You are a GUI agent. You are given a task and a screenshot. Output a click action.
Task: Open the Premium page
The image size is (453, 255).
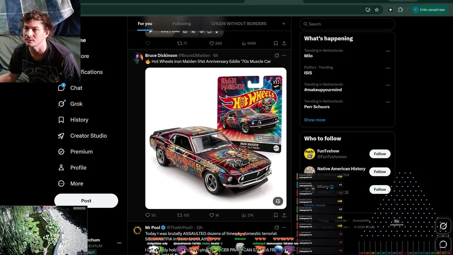(75, 152)
